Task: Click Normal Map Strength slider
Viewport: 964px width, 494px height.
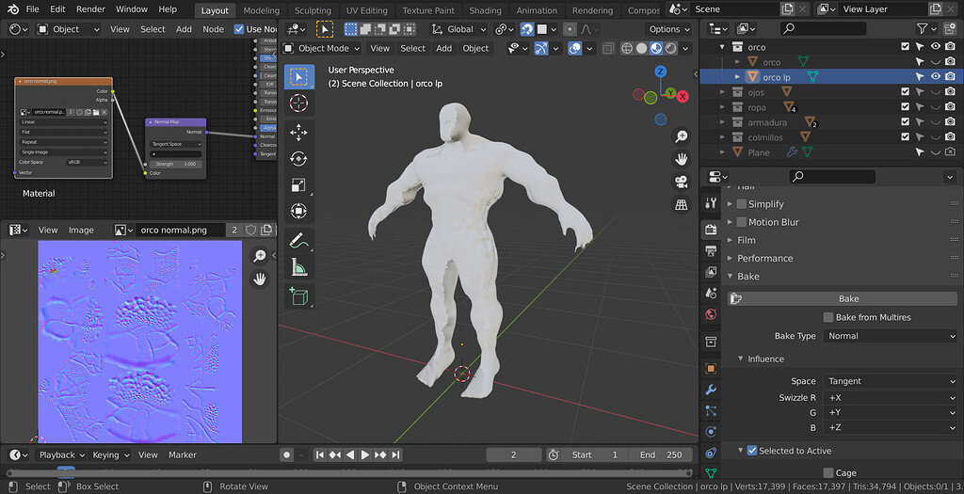Action: click(176, 164)
